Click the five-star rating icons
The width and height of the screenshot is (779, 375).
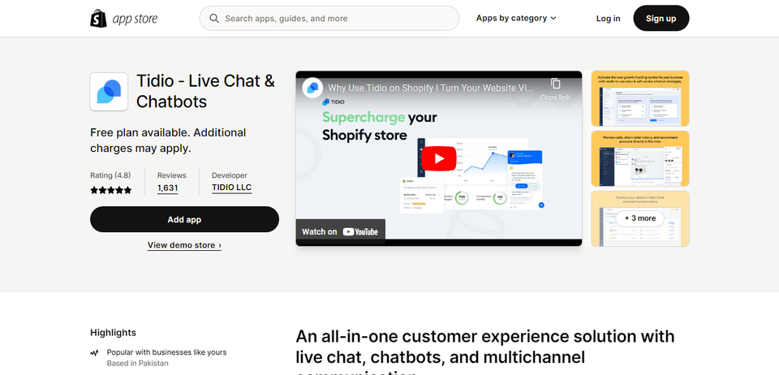111,190
